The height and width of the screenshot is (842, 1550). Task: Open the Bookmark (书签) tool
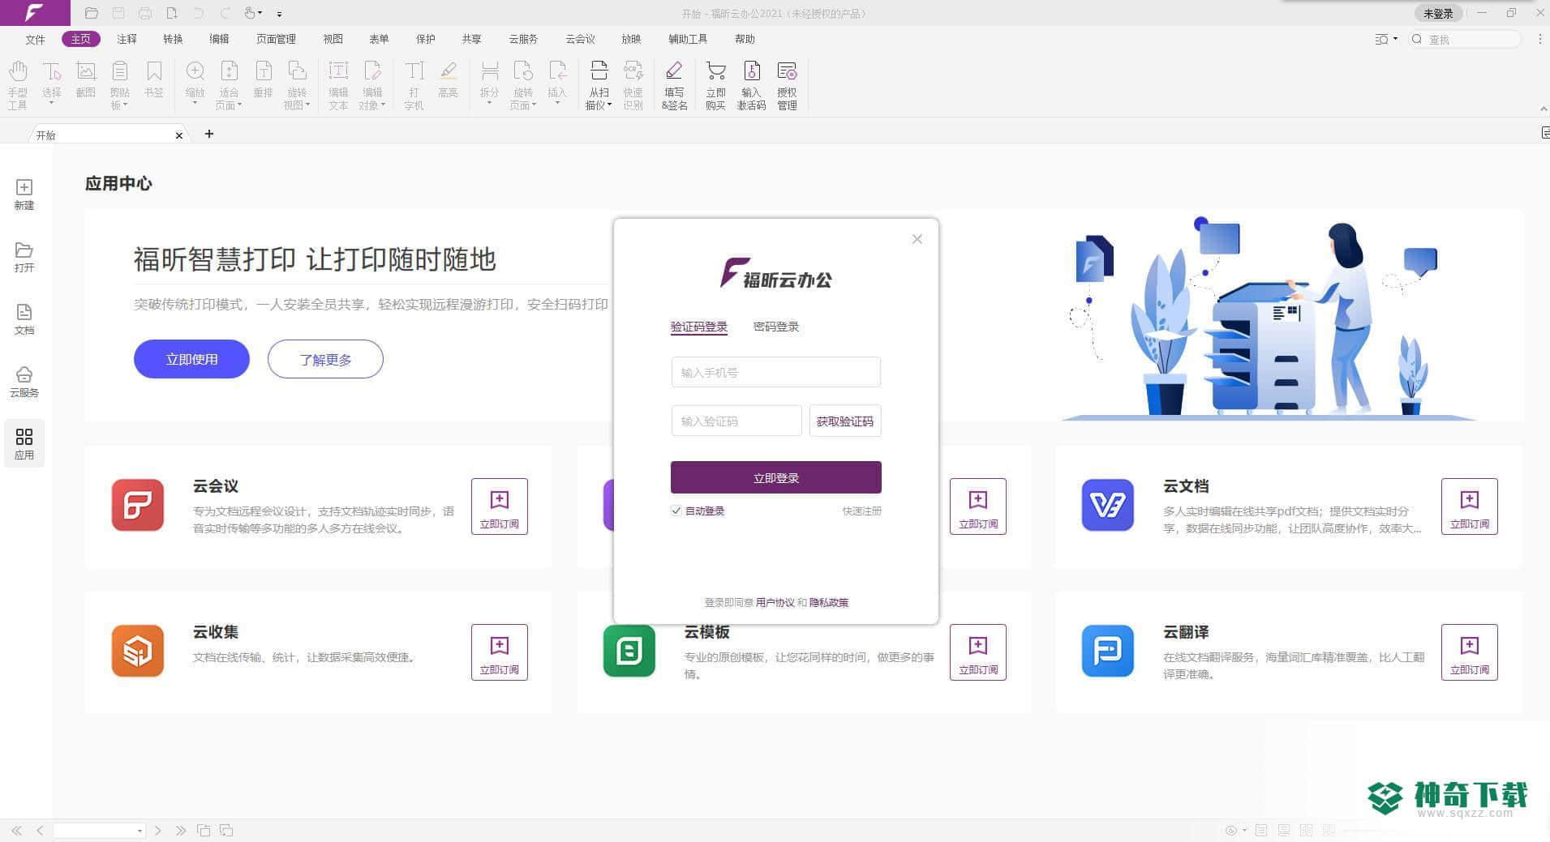click(x=153, y=79)
